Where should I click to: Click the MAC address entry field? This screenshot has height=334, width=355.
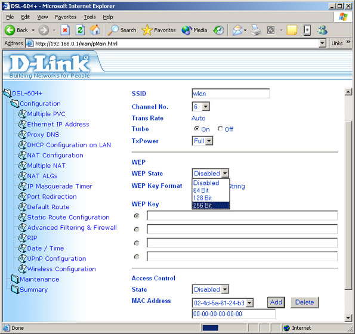click(234, 314)
